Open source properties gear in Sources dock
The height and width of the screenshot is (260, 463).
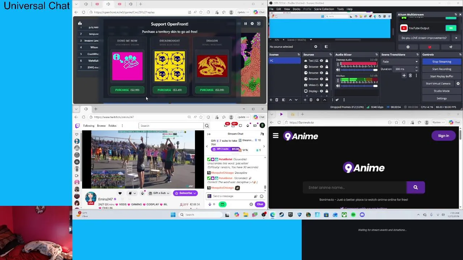coord(318,100)
